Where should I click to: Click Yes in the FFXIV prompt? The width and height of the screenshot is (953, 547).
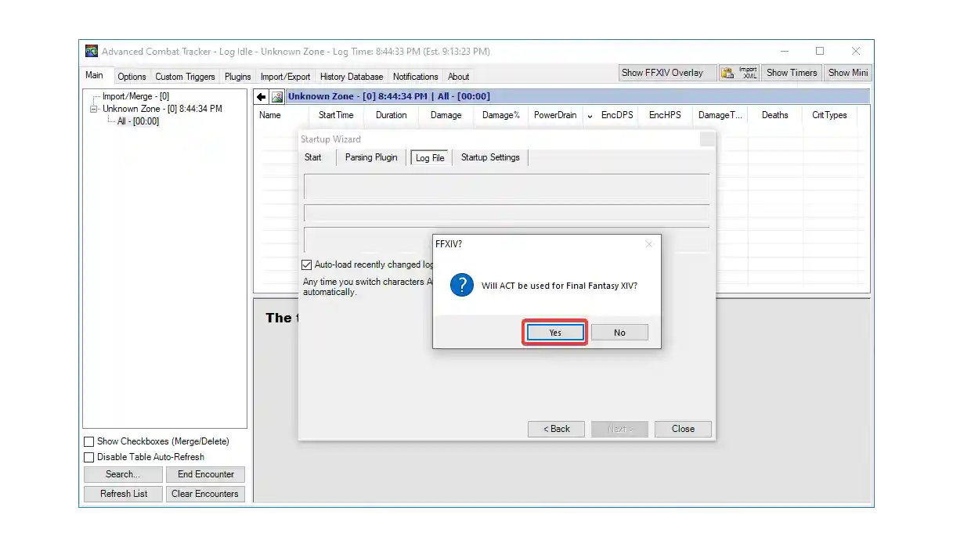[554, 332]
